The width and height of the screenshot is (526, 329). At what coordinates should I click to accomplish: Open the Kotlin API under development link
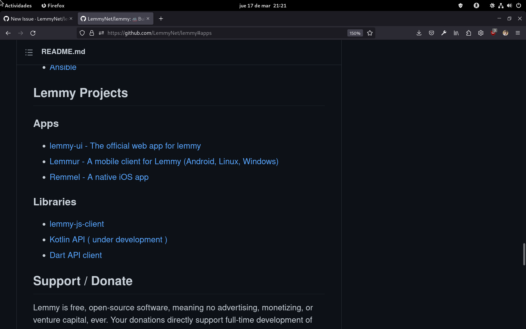click(108, 240)
